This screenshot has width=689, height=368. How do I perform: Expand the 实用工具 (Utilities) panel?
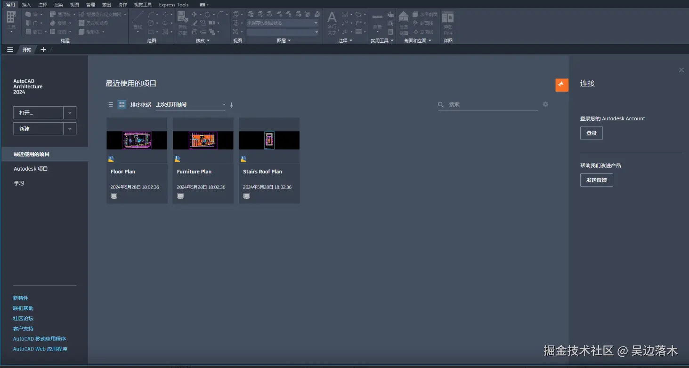coord(382,41)
